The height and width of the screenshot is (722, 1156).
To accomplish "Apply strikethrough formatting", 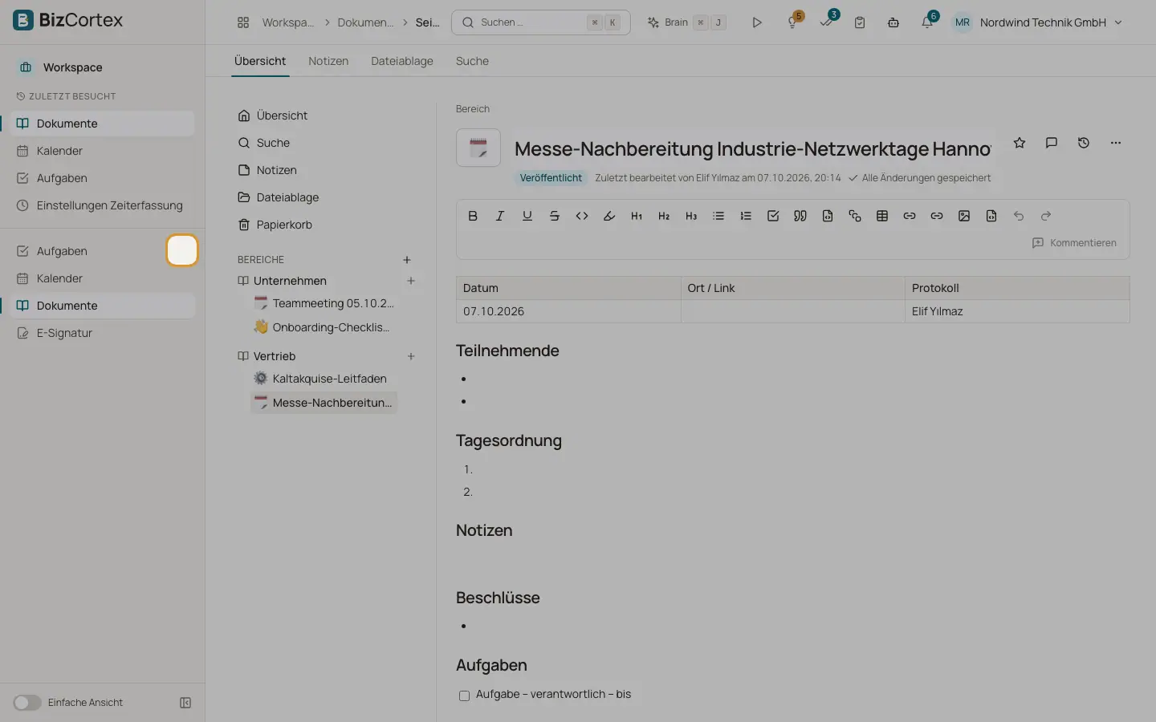I will 555,216.
